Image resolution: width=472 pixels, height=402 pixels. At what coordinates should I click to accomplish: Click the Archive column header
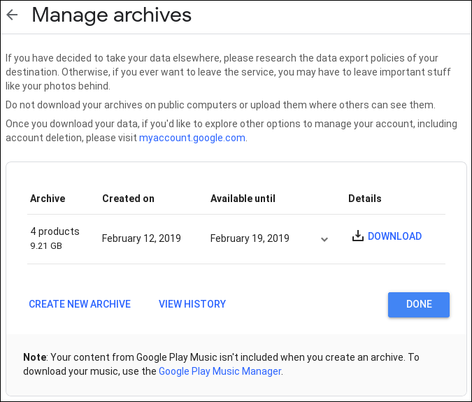click(48, 199)
